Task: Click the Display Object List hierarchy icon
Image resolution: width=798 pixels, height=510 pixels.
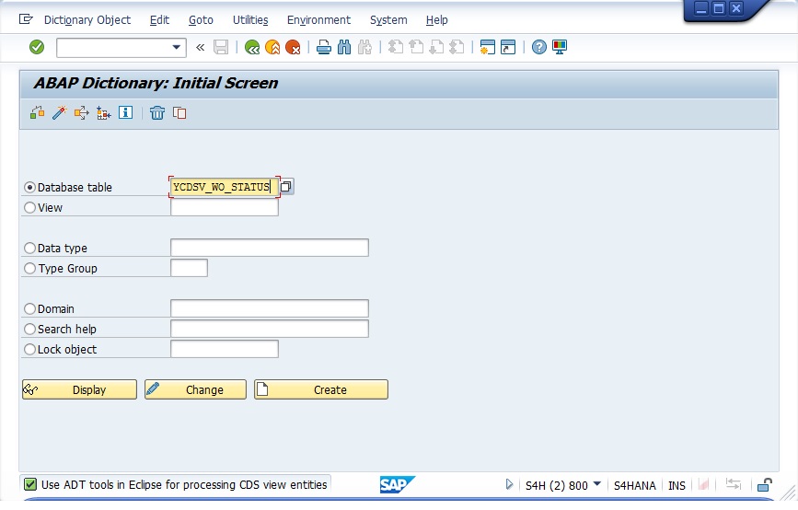Action: pos(103,112)
